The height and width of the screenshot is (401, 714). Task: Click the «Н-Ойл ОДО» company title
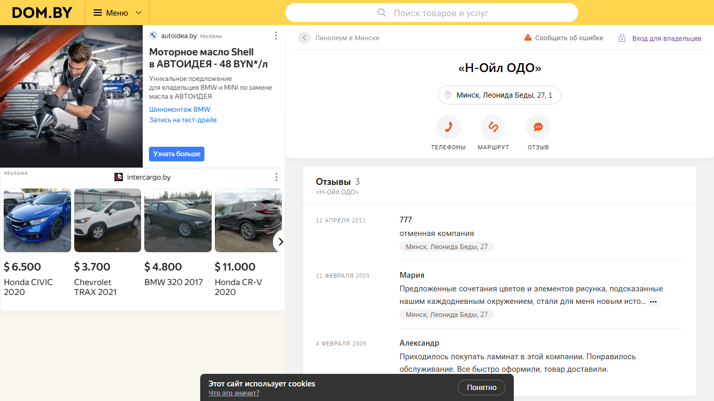(500, 68)
